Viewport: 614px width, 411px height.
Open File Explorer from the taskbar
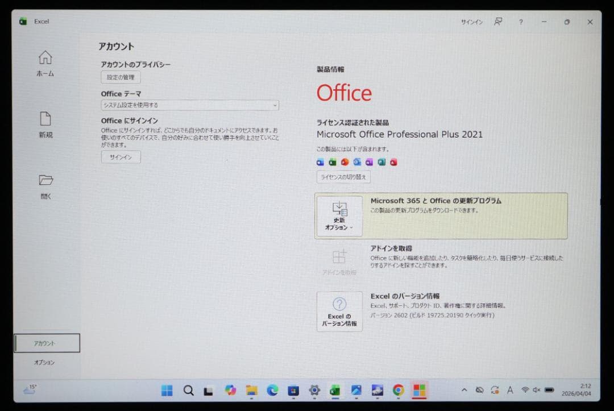pos(251,391)
